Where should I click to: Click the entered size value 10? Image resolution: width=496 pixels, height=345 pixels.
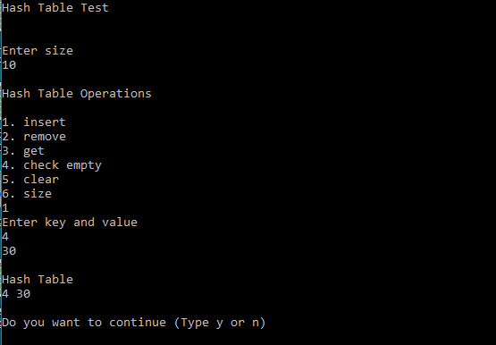[x=9, y=65]
